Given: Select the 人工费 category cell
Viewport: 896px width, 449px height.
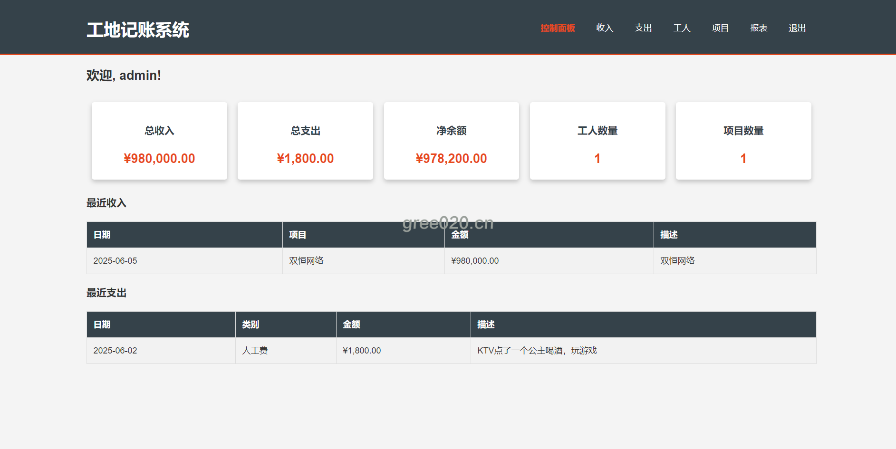Looking at the screenshot, I should 255,351.
